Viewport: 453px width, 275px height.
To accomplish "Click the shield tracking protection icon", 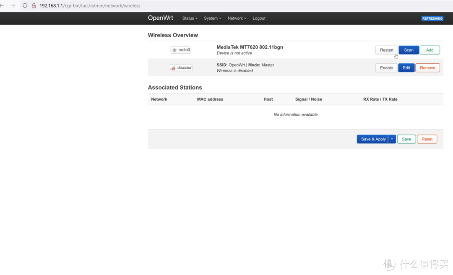I will click(25, 6).
